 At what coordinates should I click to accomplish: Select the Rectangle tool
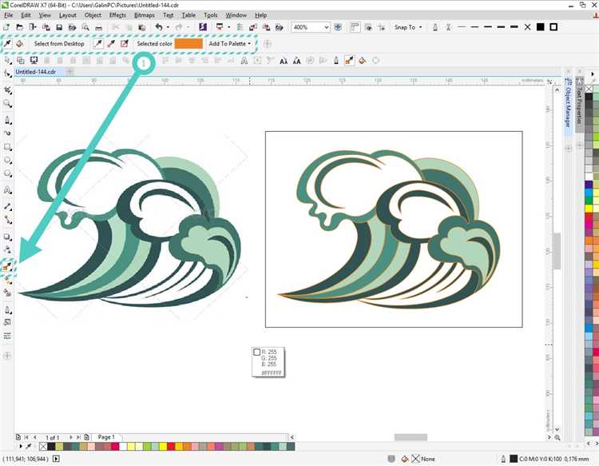(7, 147)
